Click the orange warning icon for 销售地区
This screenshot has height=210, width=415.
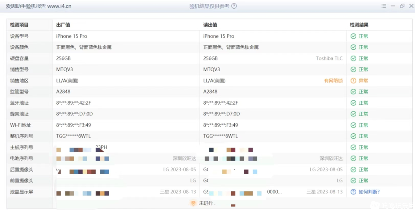[353, 80]
